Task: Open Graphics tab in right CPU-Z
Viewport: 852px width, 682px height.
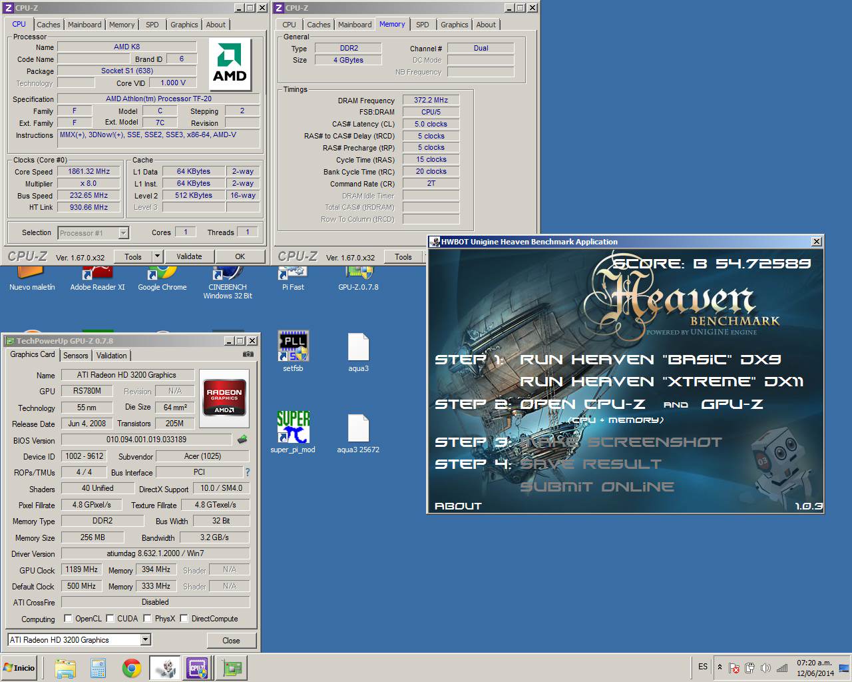Action: pyautogui.click(x=455, y=25)
